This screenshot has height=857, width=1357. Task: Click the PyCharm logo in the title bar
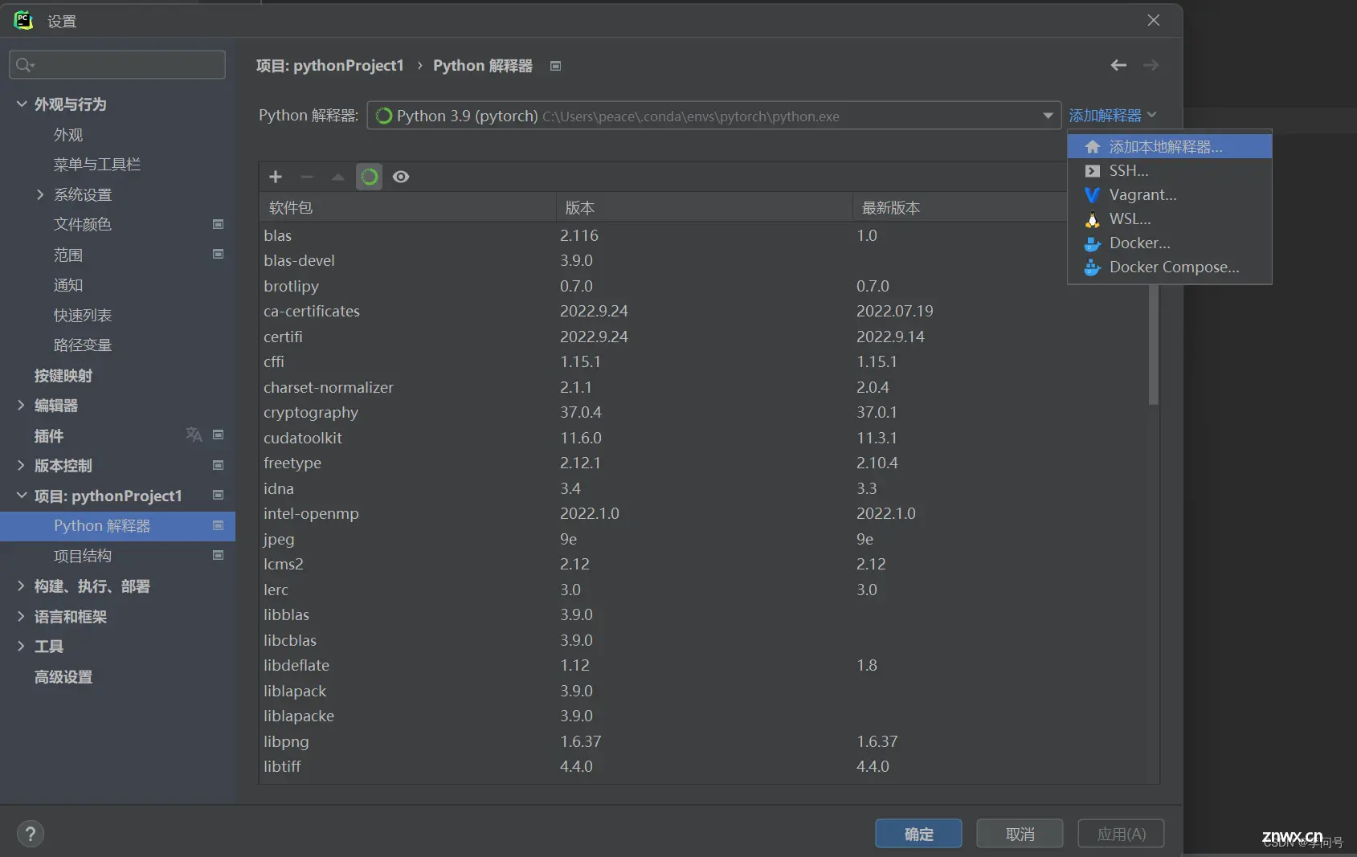23,20
